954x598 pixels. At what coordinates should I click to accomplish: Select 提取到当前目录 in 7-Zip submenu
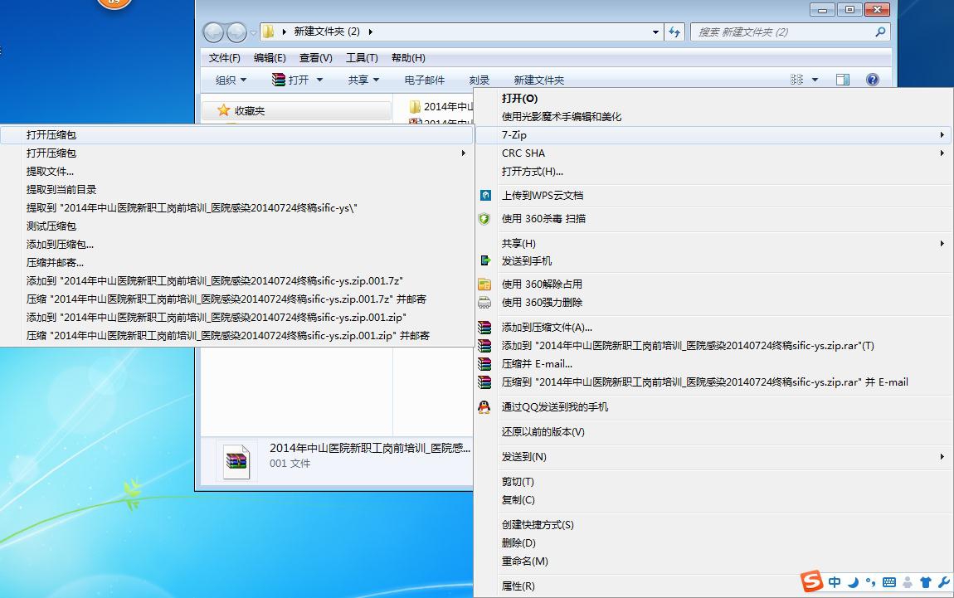click(x=61, y=190)
